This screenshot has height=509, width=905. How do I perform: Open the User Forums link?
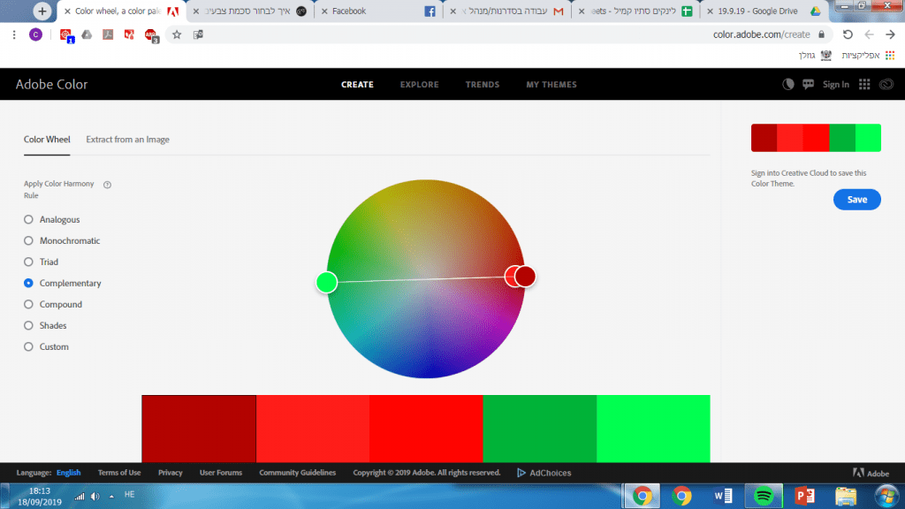[220, 473]
